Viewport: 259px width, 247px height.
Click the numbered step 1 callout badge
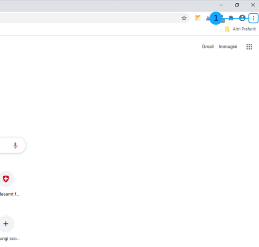pos(216,18)
